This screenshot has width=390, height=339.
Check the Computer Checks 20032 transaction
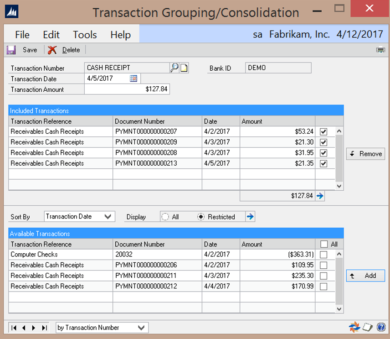[x=323, y=255]
